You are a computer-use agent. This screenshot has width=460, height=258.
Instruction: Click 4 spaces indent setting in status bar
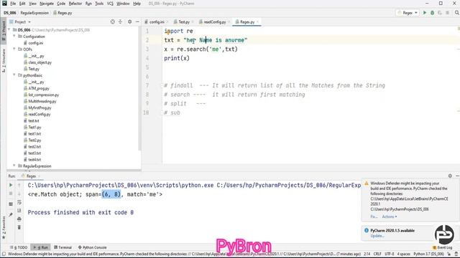pyautogui.click(x=404, y=254)
